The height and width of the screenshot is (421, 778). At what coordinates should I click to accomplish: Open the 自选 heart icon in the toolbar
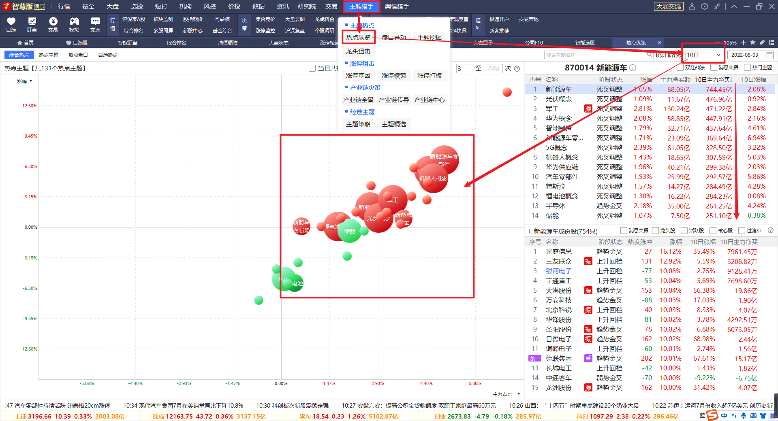point(11,25)
